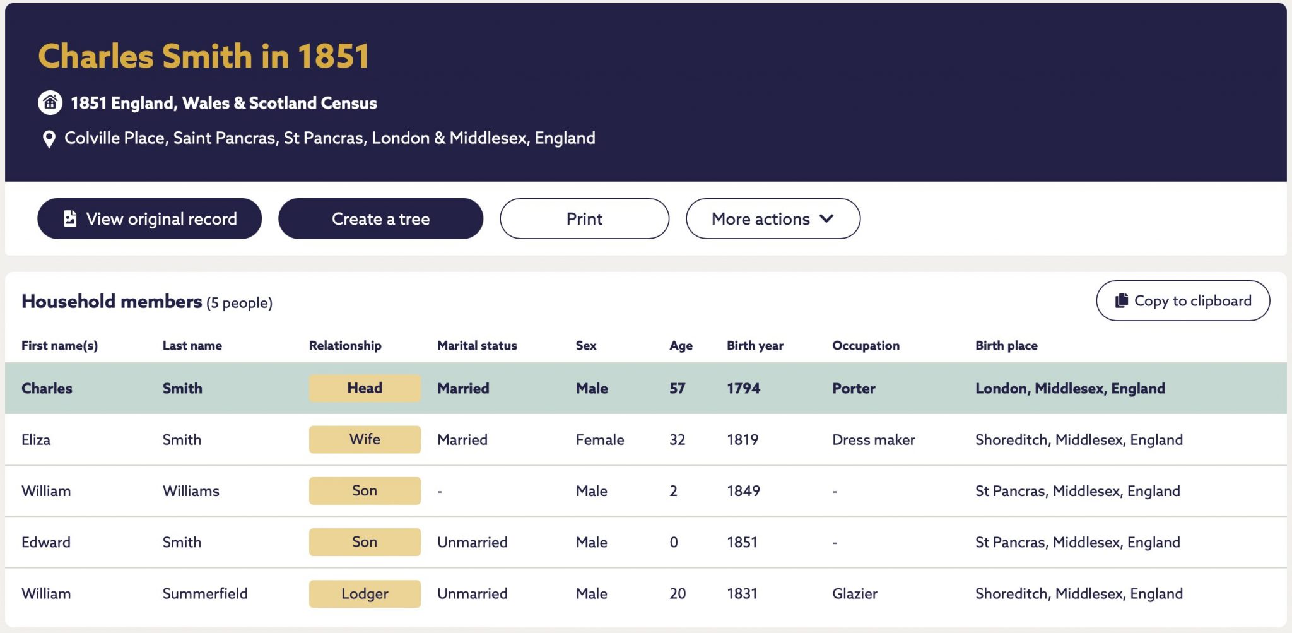Open View original record

pos(150,218)
